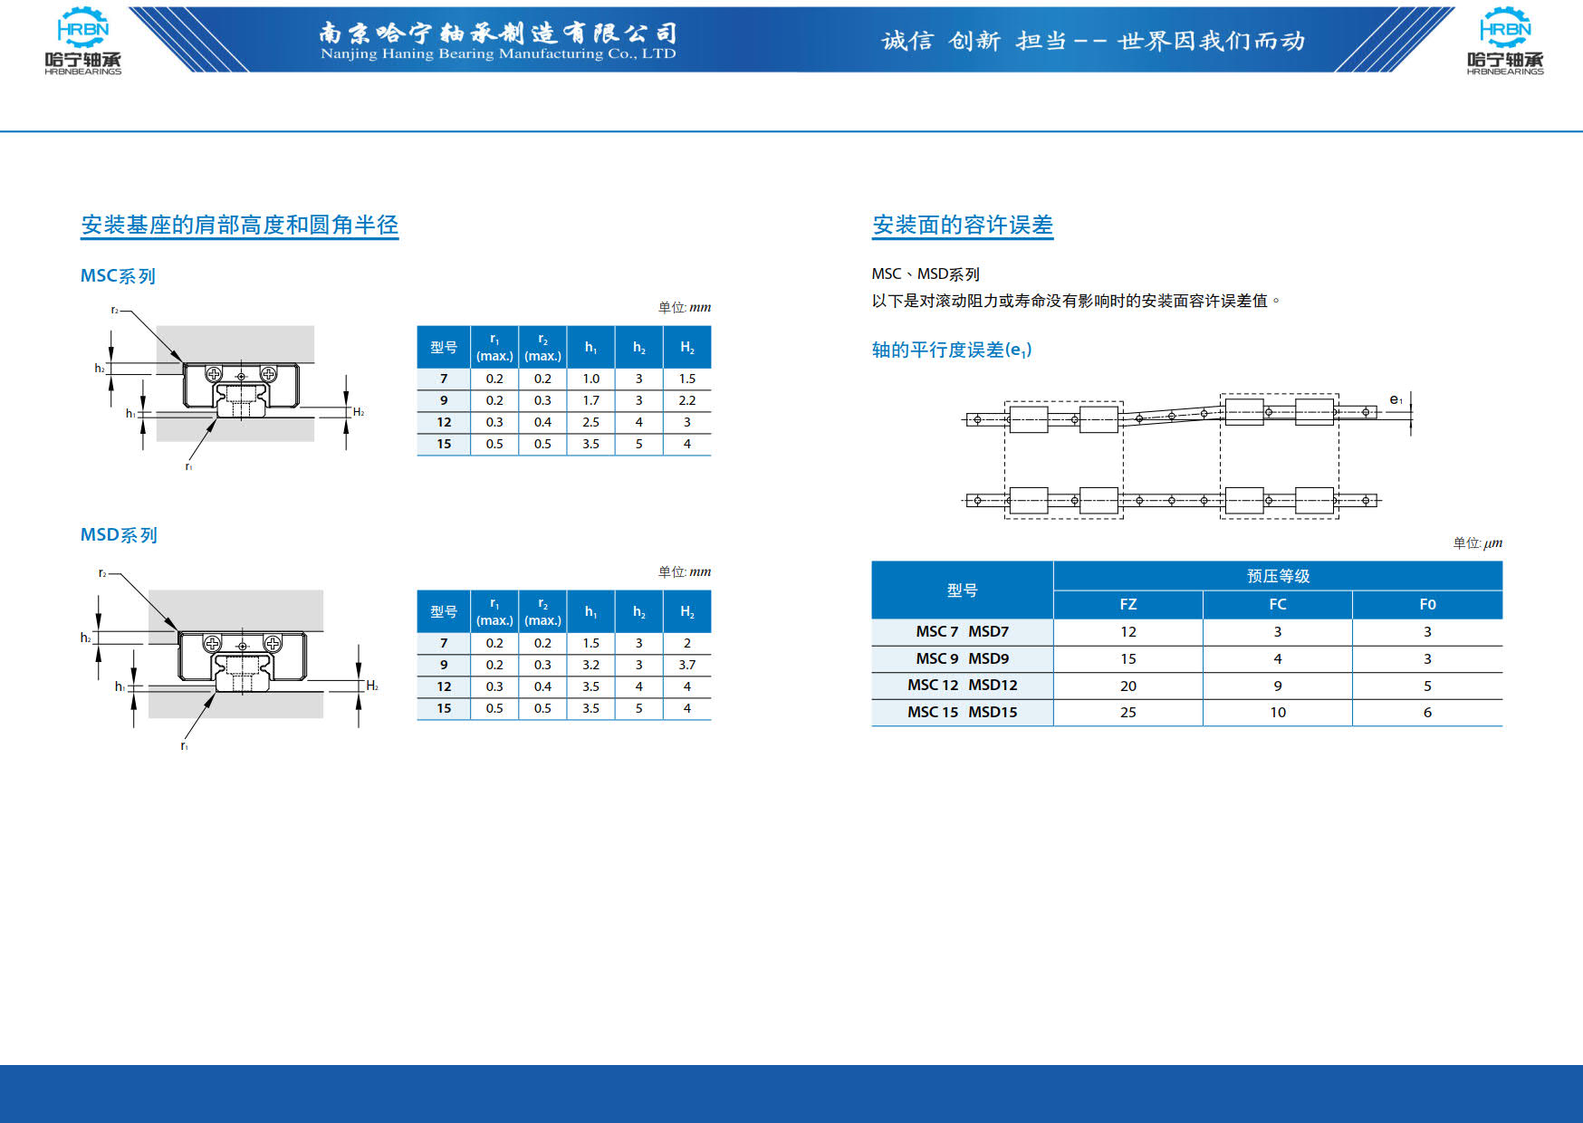This screenshot has height=1123, width=1583.
Task: Click the sentence beginning 以下是对滚动阻力
Action: click(x=1076, y=301)
